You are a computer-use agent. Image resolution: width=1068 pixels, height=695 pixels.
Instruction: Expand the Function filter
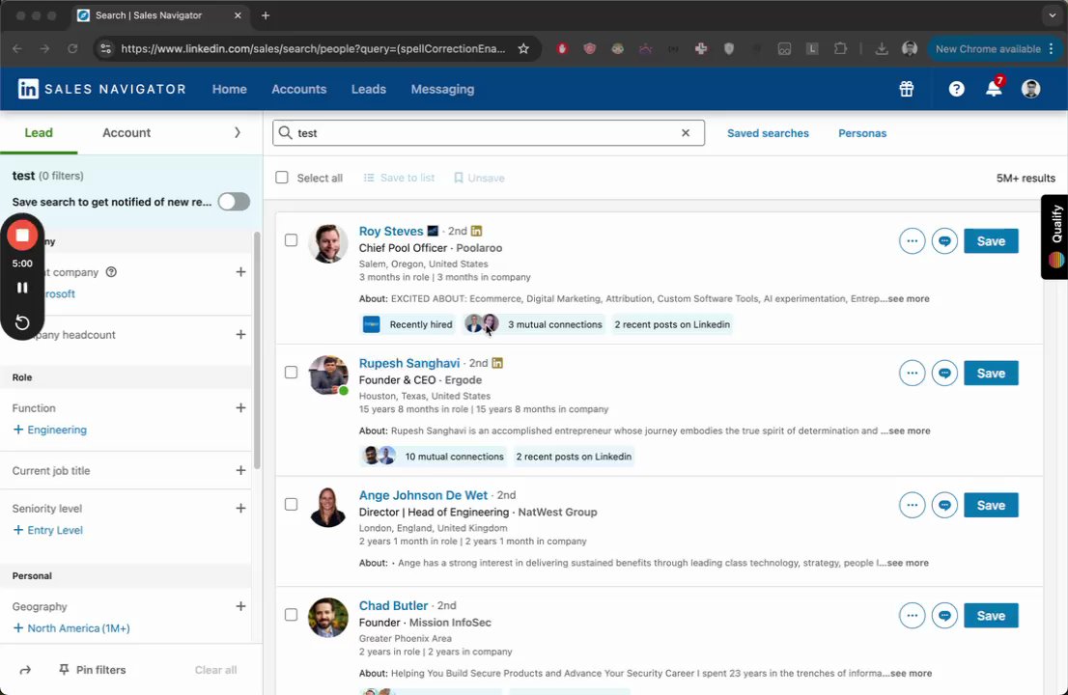click(x=240, y=407)
